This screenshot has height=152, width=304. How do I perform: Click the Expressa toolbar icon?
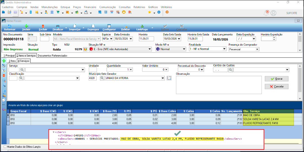pyautogui.click(x=93, y=26)
